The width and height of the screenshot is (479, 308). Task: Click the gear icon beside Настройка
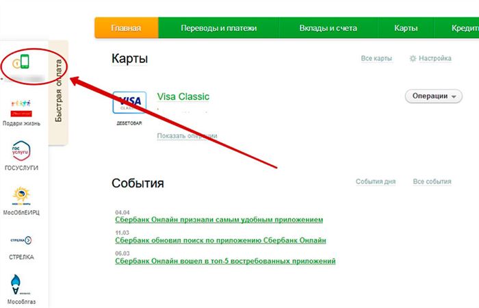pyautogui.click(x=413, y=58)
